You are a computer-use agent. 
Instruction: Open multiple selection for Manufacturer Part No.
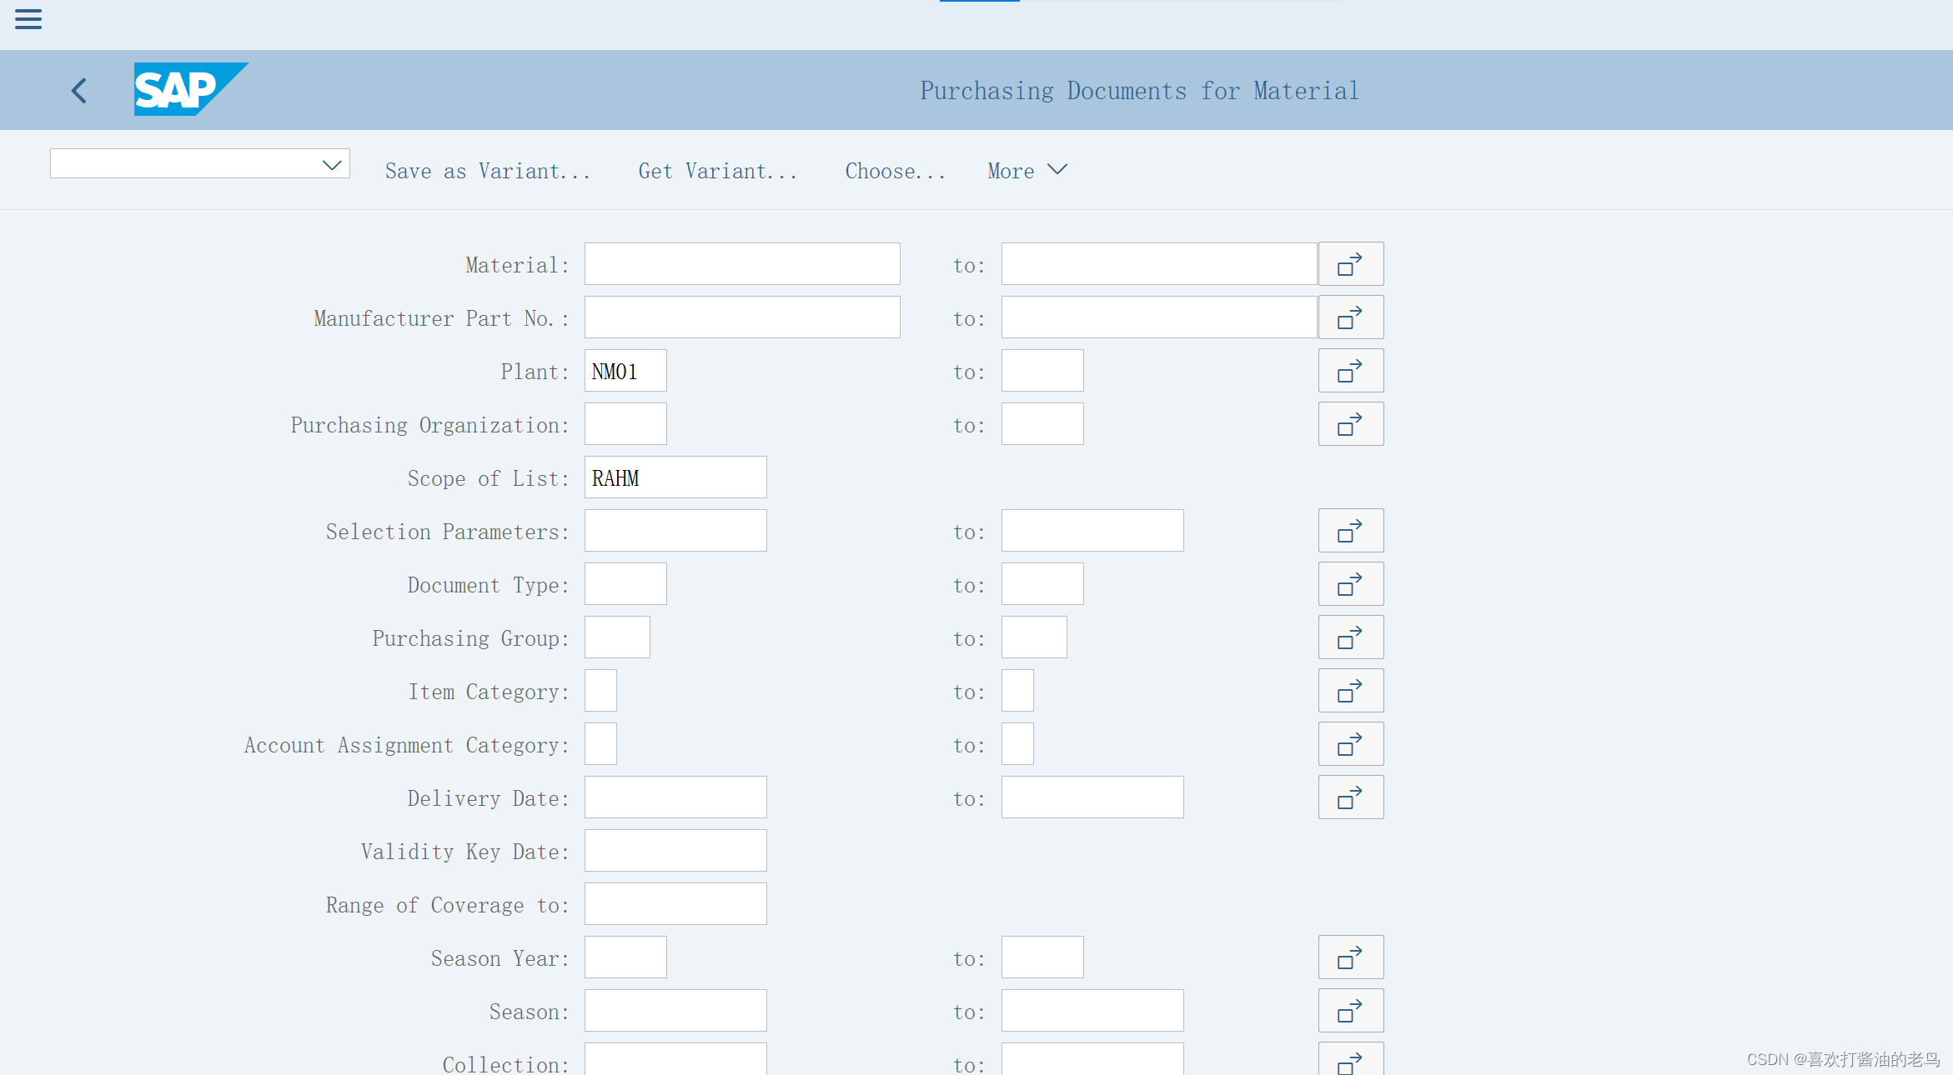[1350, 317]
